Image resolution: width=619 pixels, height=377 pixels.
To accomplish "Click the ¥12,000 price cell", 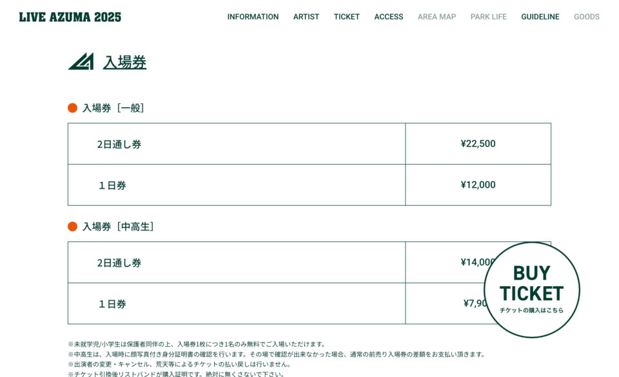I will pyautogui.click(x=478, y=185).
